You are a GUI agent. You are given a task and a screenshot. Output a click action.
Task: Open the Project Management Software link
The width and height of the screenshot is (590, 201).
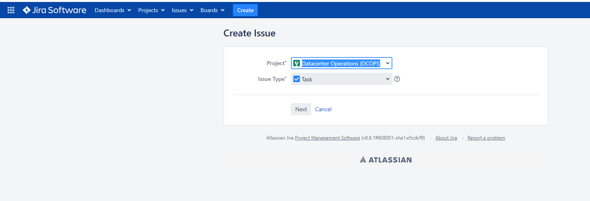327,138
